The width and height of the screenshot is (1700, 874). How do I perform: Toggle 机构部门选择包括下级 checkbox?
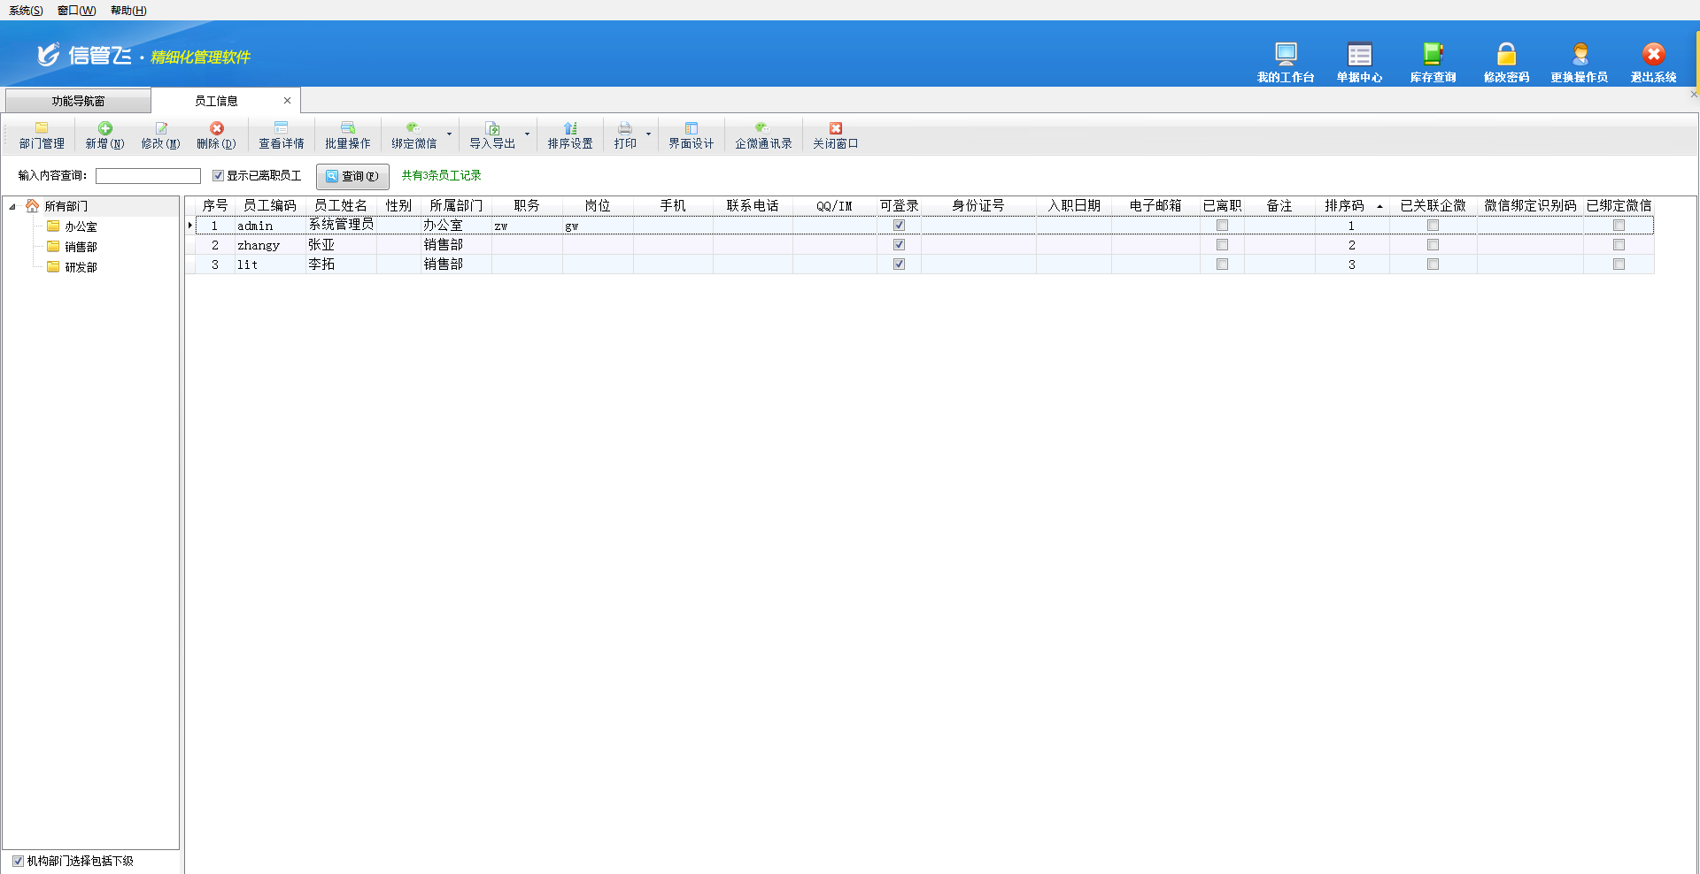point(18,861)
